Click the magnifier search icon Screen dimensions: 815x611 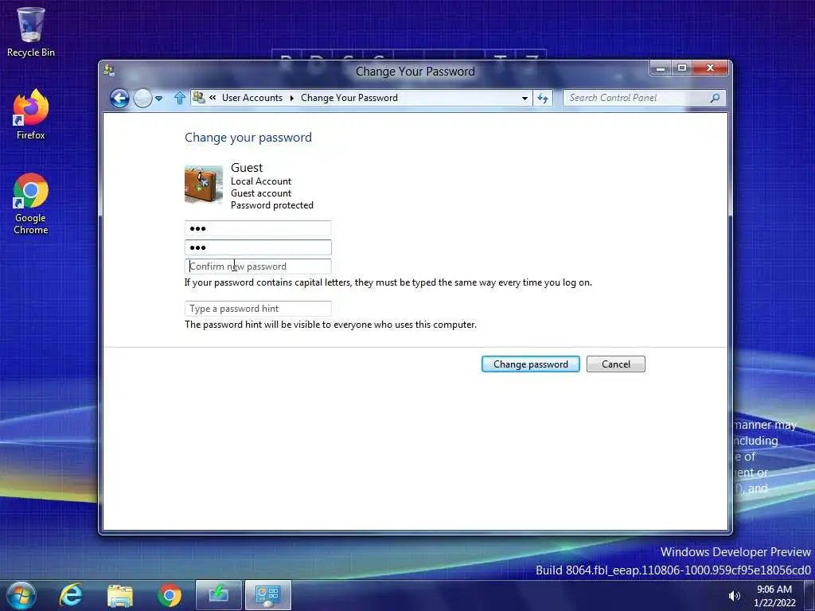716,98
